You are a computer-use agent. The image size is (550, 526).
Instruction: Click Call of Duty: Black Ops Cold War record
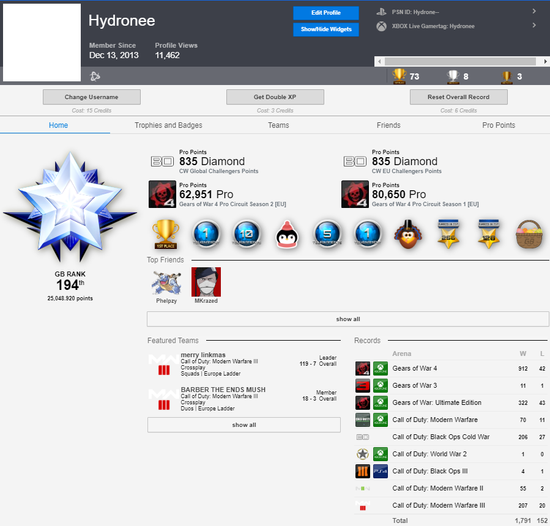click(x=451, y=437)
